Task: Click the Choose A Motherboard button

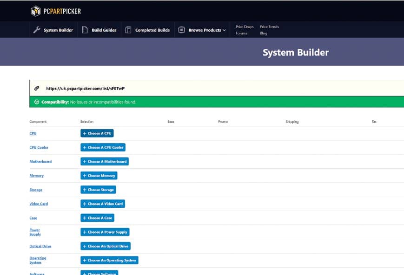Action: tap(105, 162)
